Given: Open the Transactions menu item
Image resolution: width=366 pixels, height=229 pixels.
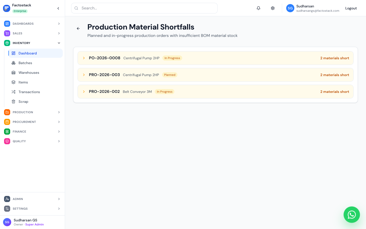Looking at the screenshot, I should pos(36,92).
